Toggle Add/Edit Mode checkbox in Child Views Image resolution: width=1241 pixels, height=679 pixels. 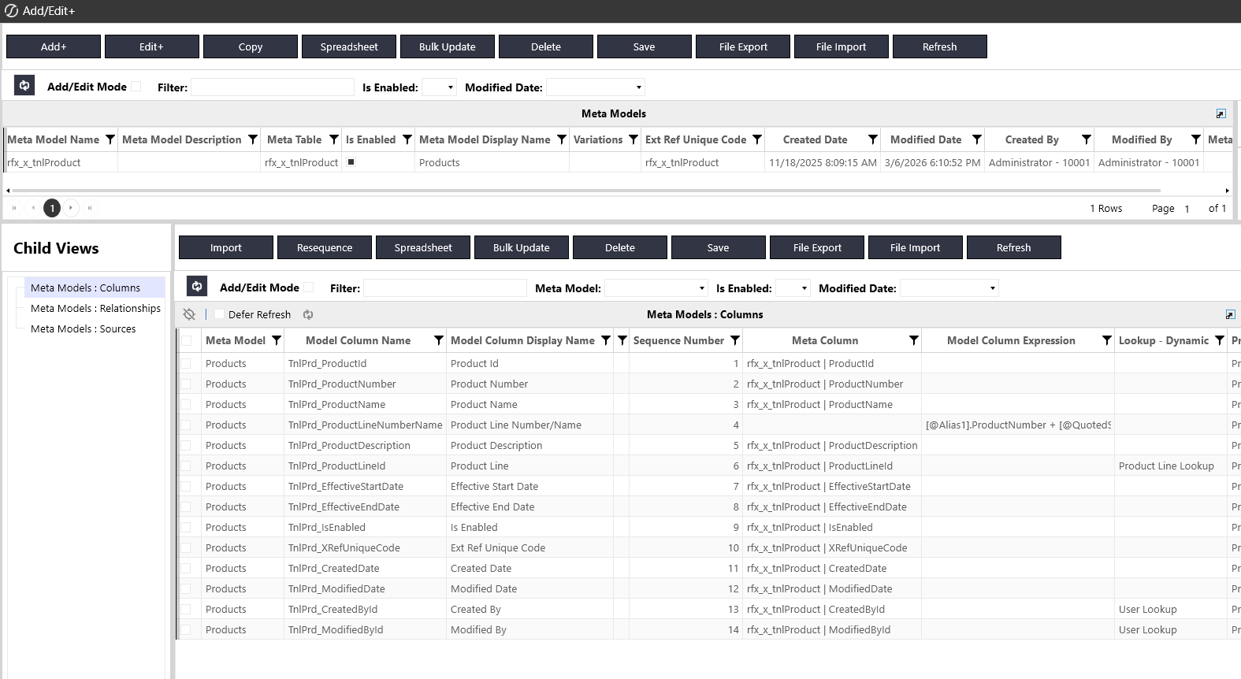[x=309, y=288]
